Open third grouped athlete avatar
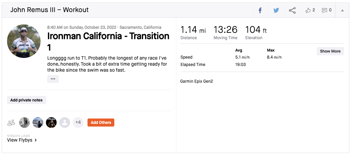Viewport: 352px width, 155px height. click(51, 123)
